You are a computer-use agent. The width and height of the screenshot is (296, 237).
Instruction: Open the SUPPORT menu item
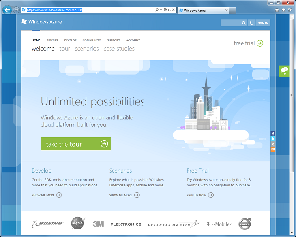tap(113, 40)
